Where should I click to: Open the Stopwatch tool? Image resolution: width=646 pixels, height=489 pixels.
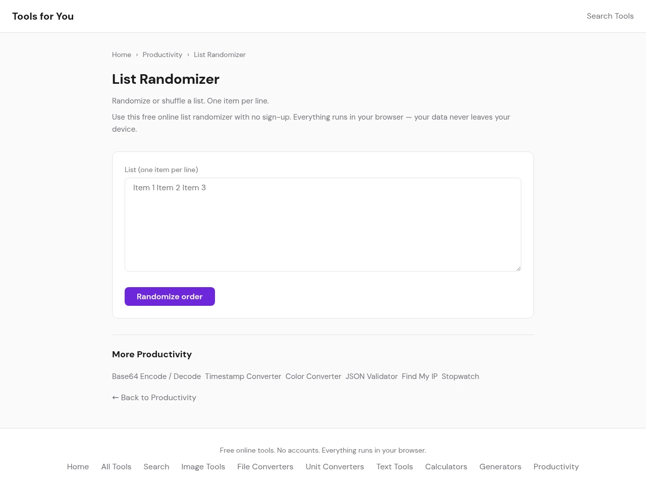click(x=460, y=376)
